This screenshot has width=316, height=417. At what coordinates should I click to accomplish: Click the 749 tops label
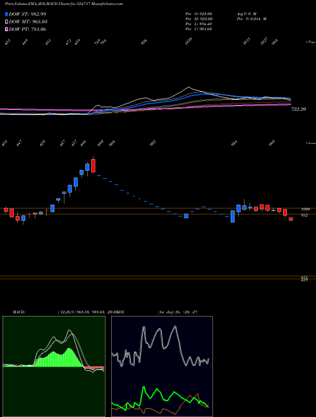click(97, 42)
